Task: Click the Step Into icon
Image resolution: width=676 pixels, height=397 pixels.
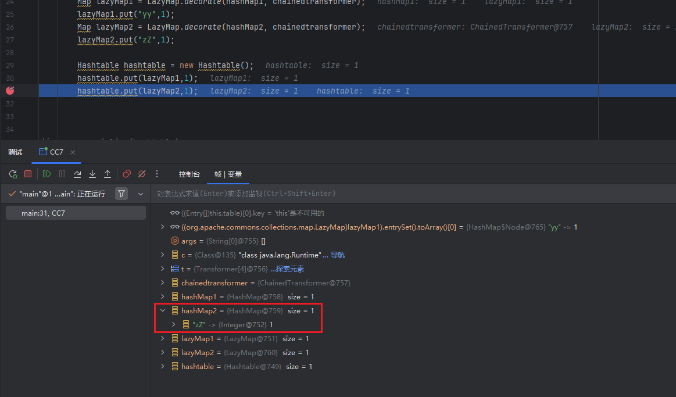Action: click(x=92, y=174)
